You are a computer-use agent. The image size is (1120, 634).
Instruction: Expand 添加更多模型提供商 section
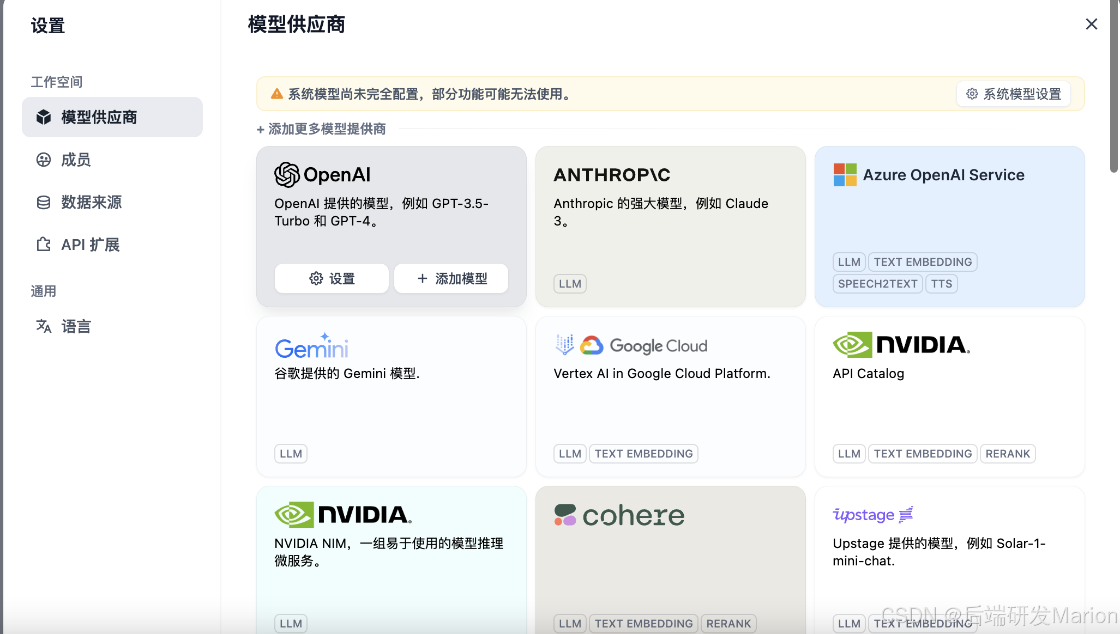[321, 129]
